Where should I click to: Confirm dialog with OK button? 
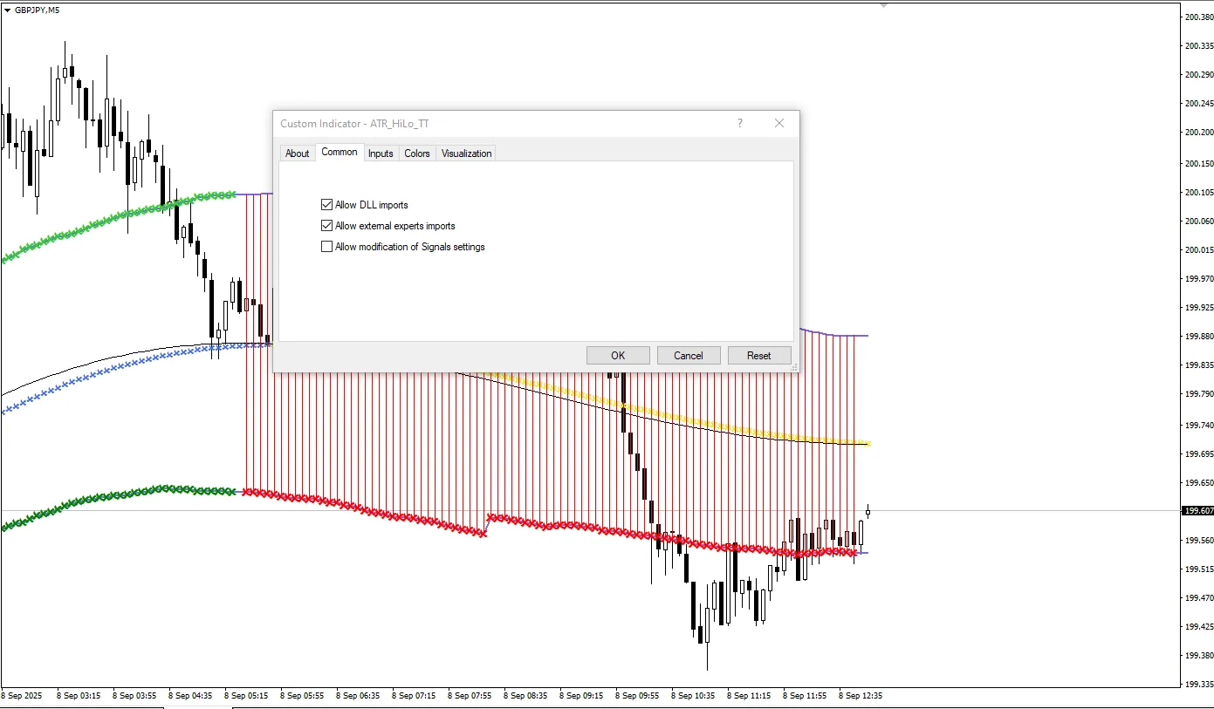pyautogui.click(x=618, y=355)
